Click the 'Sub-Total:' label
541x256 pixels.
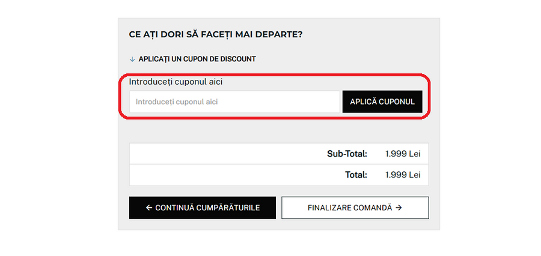pos(347,154)
